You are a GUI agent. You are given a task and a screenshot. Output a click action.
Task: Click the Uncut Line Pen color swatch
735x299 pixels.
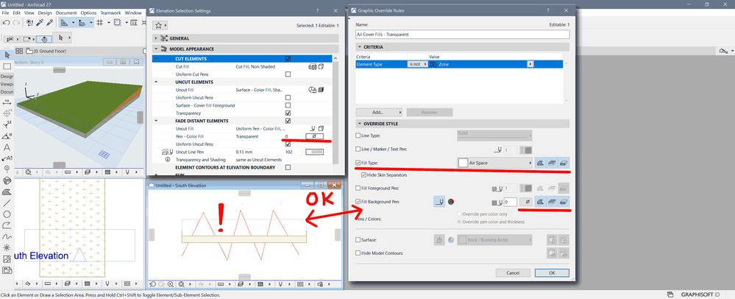click(x=315, y=152)
